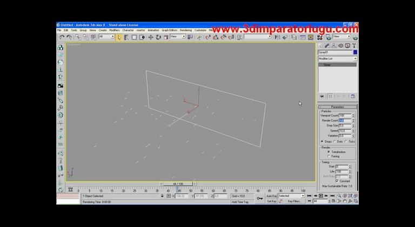The height and width of the screenshot is (227, 415).
Task: Click Configure Modifier Sets icon
Action: coord(353,96)
